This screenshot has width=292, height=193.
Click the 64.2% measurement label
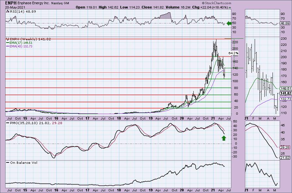233,53
